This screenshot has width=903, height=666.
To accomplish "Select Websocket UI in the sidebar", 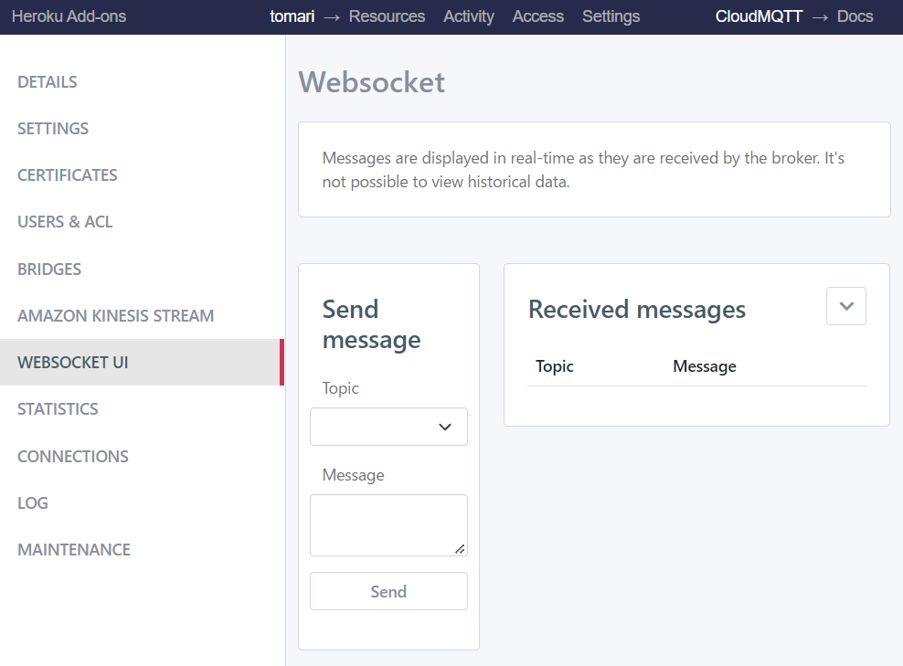I will pos(73,363).
